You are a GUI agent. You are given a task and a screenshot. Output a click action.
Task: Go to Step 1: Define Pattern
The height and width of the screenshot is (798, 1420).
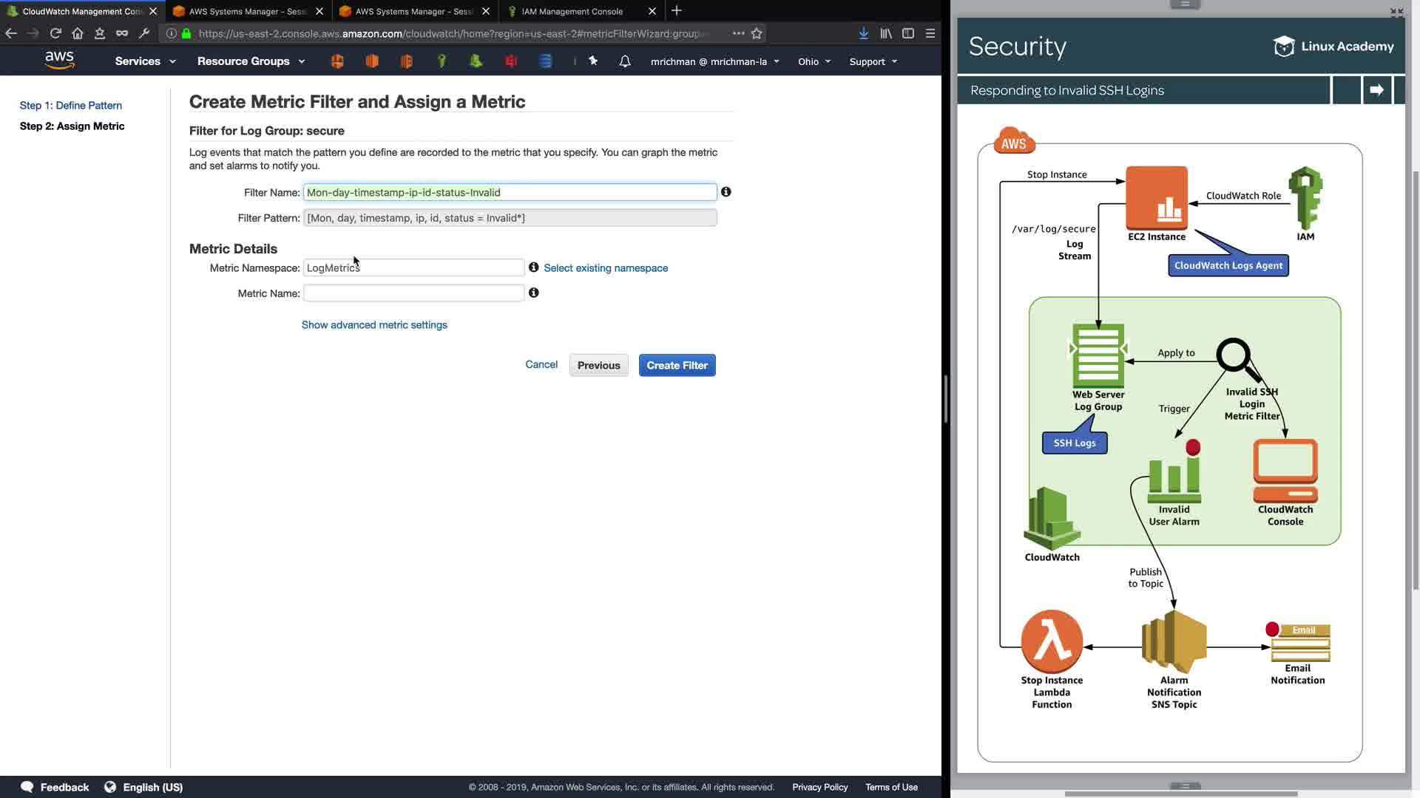(71, 106)
